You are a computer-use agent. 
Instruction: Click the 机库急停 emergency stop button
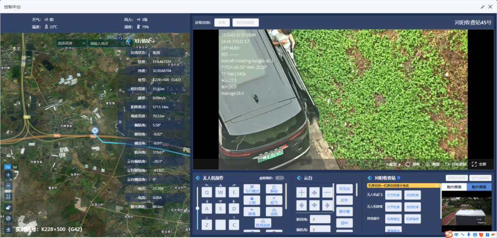(x=412, y=219)
